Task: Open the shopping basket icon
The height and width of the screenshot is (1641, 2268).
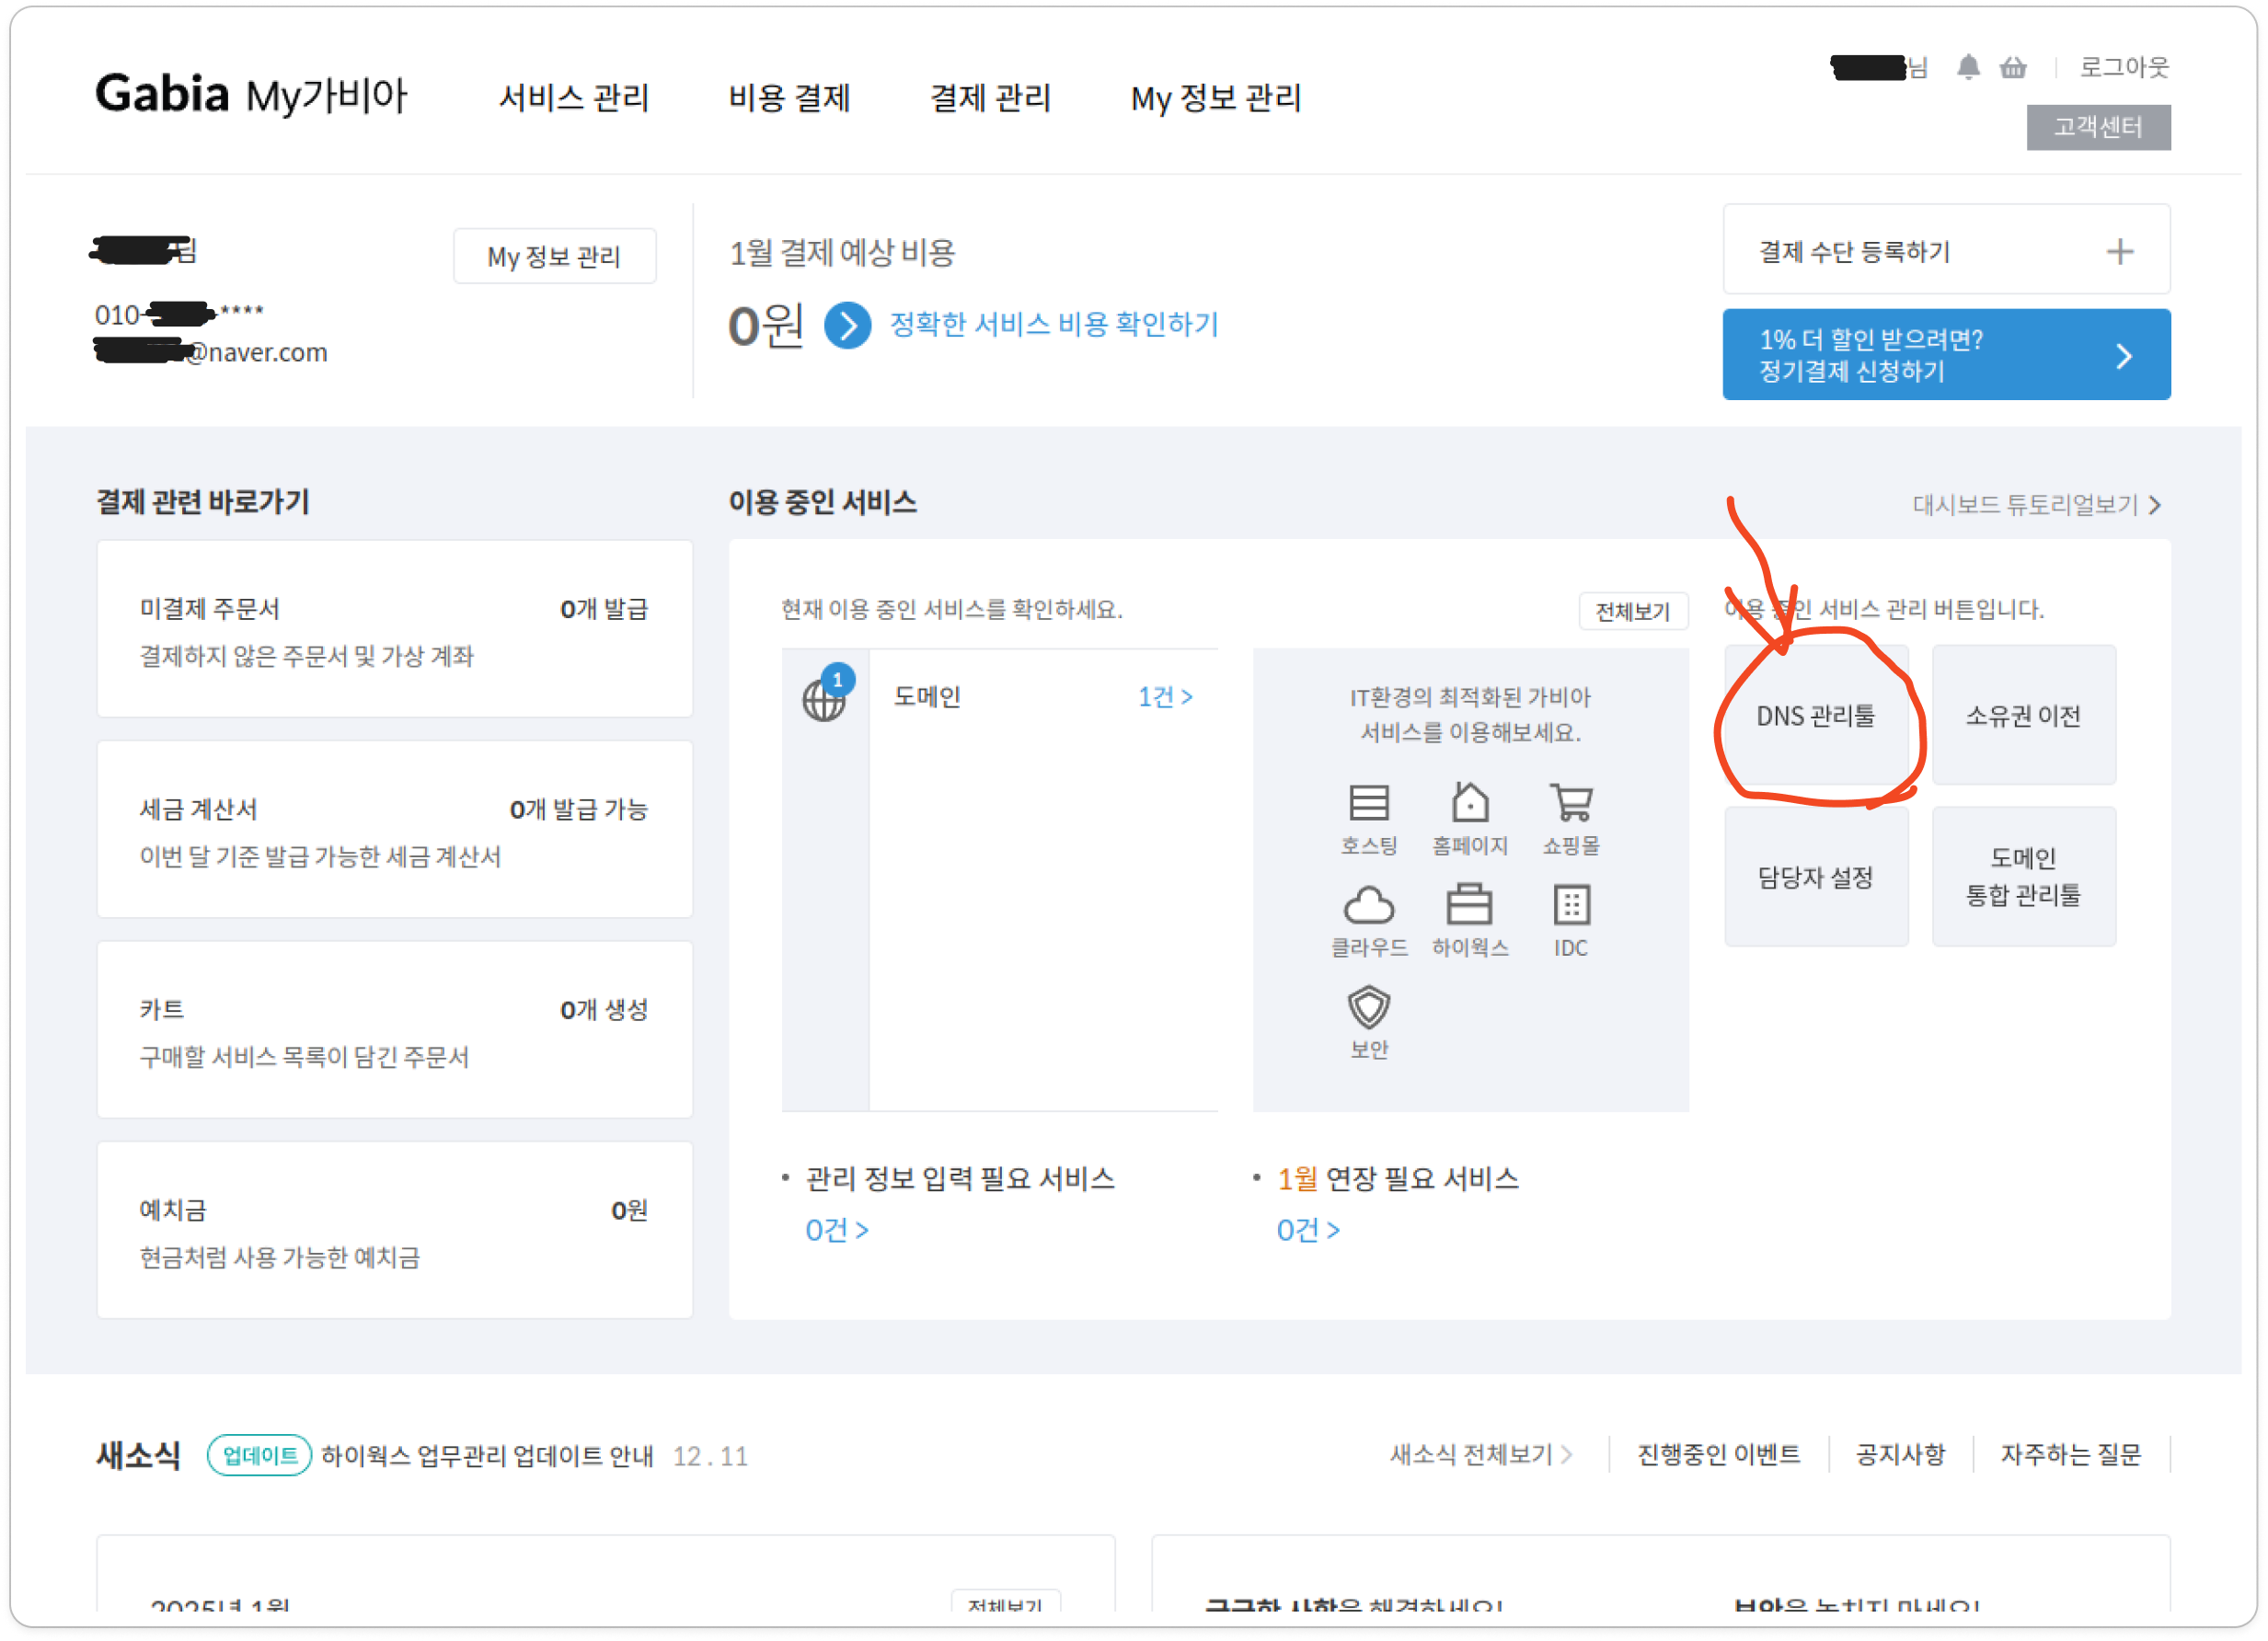Action: (x=2013, y=67)
